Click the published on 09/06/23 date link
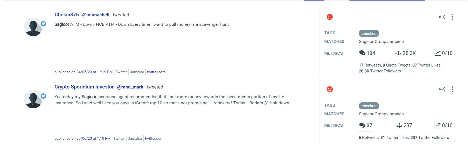 click(82, 138)
